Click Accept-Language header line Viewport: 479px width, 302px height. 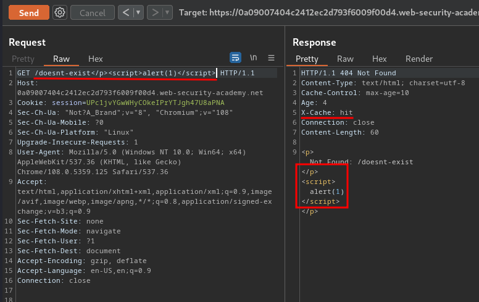[x=84, y=271]
